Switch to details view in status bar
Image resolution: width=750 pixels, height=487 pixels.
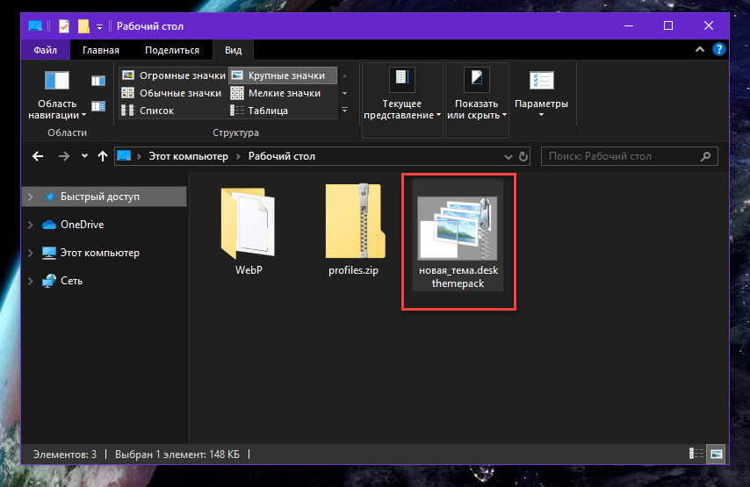pyautogui.click(x=696, y=454)
